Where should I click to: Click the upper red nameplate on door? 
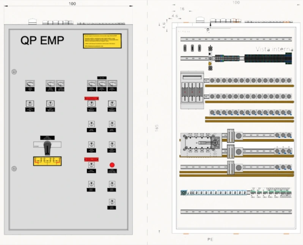click(x=92, y=98)
